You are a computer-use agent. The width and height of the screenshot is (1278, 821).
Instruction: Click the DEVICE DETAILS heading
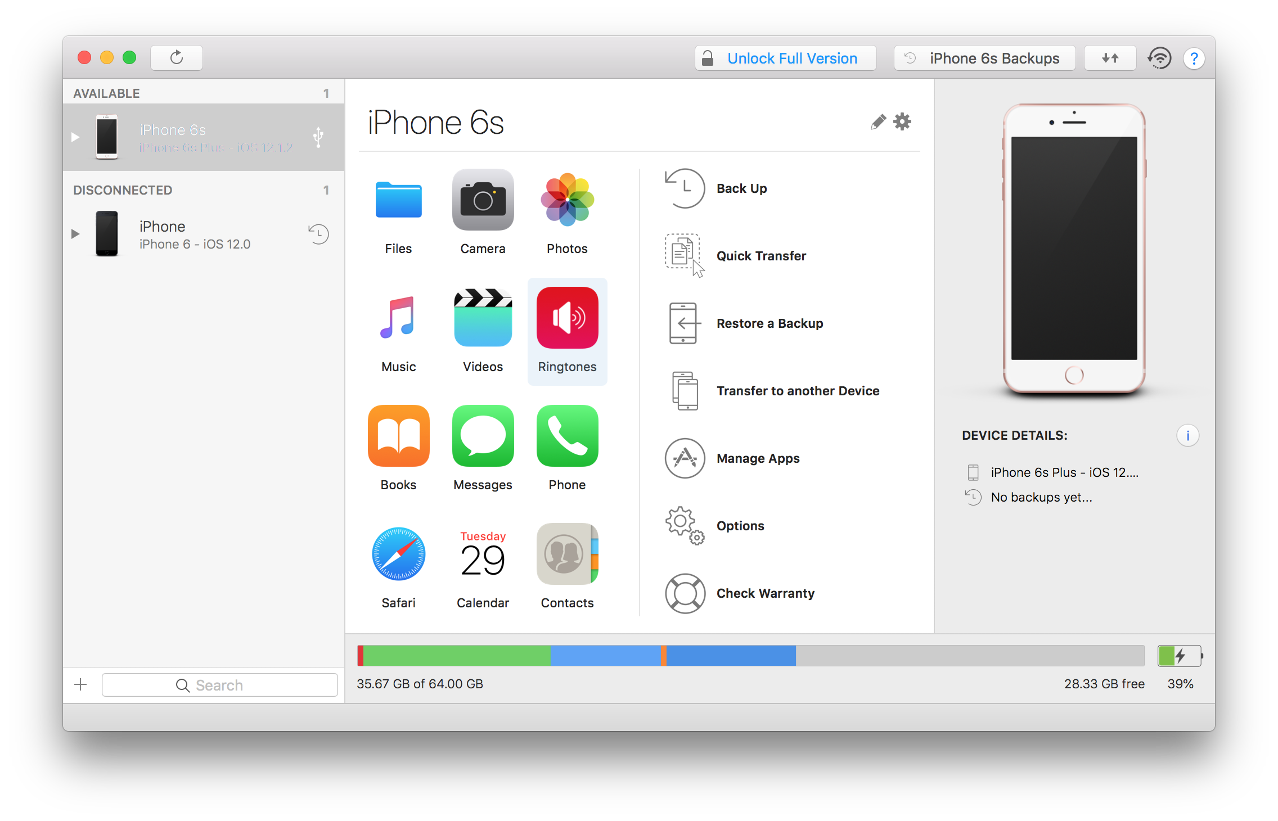click(1014, 435)
